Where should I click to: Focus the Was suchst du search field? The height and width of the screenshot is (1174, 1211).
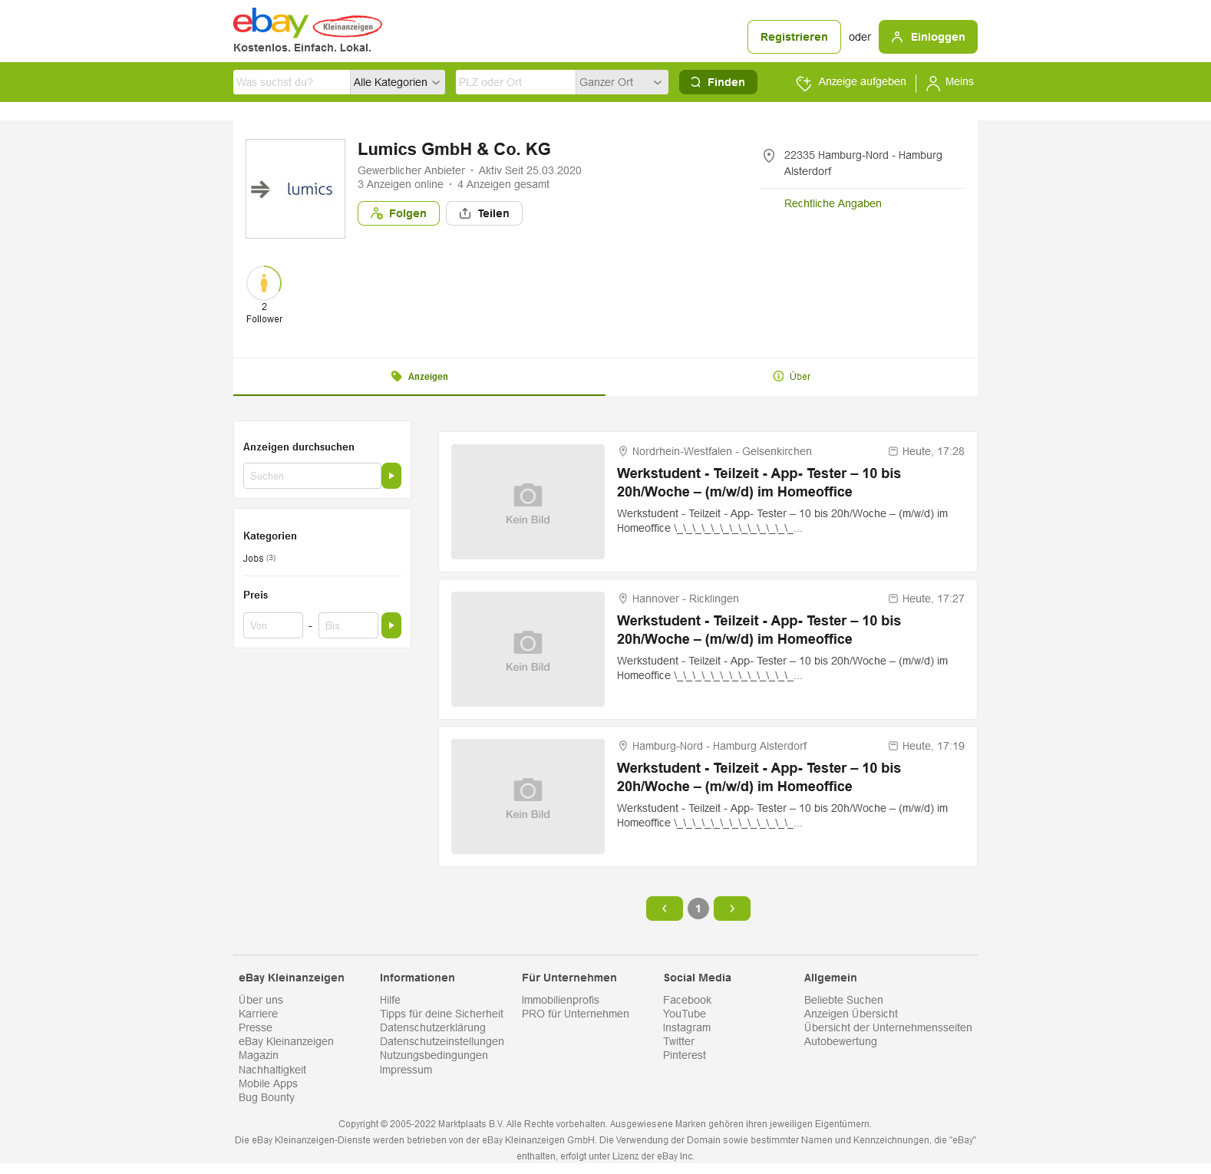click(x=292, y=82)
